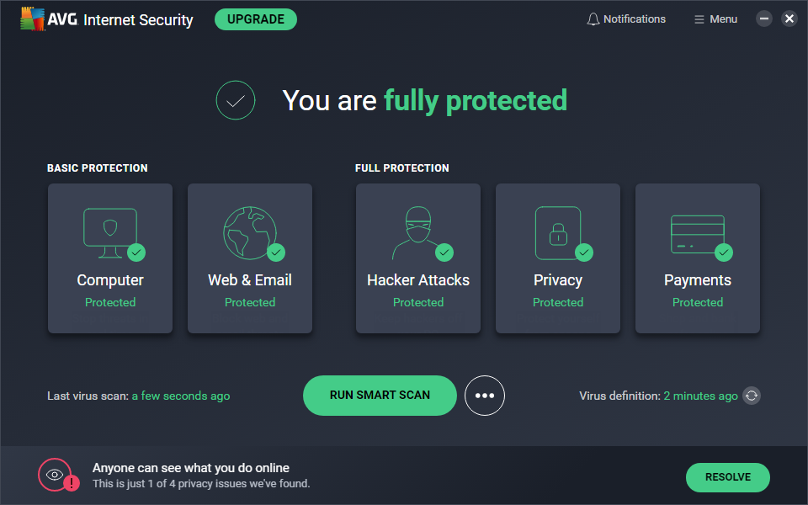Click the Hacker Attacks masked figure icon
Image resolution: width=808 pixels, height=505 pixels.
click(417, 232)
